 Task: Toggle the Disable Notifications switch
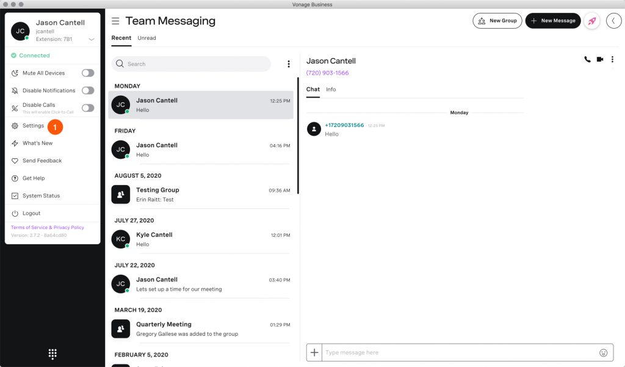point(88,90)
